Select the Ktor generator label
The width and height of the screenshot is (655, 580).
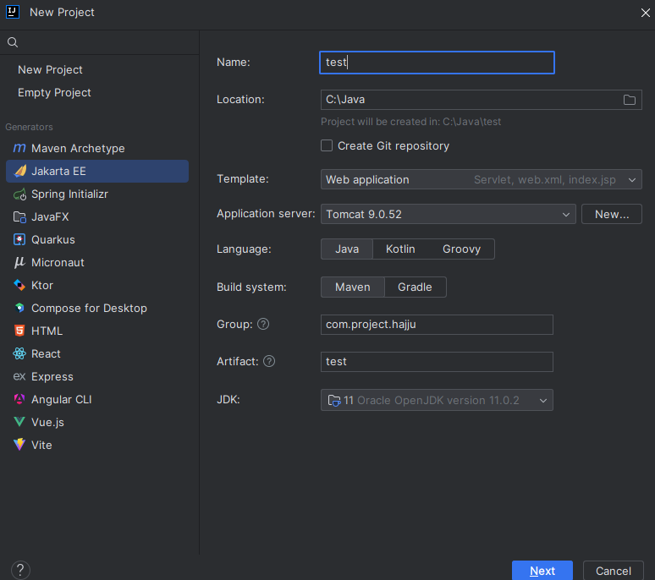(42, 286)
